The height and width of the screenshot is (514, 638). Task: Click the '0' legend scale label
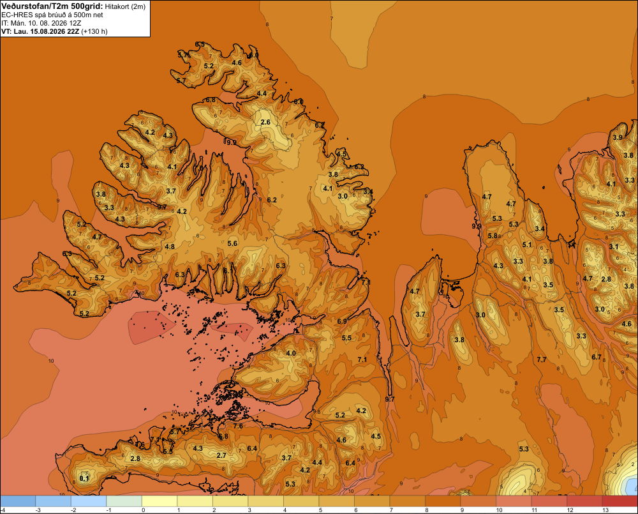(x=143, y=510)
